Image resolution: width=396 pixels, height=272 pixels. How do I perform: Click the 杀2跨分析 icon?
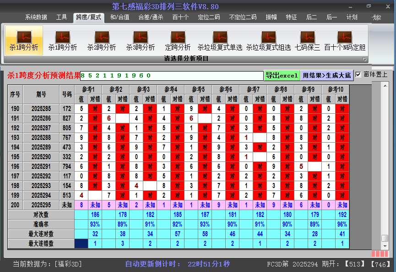click(x=102, y=40)
